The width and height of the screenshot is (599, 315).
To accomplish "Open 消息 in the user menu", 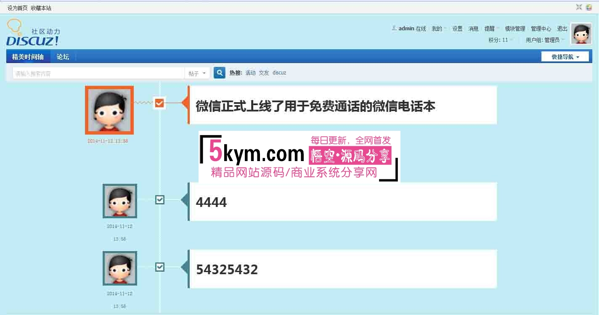I will (474, 29).
